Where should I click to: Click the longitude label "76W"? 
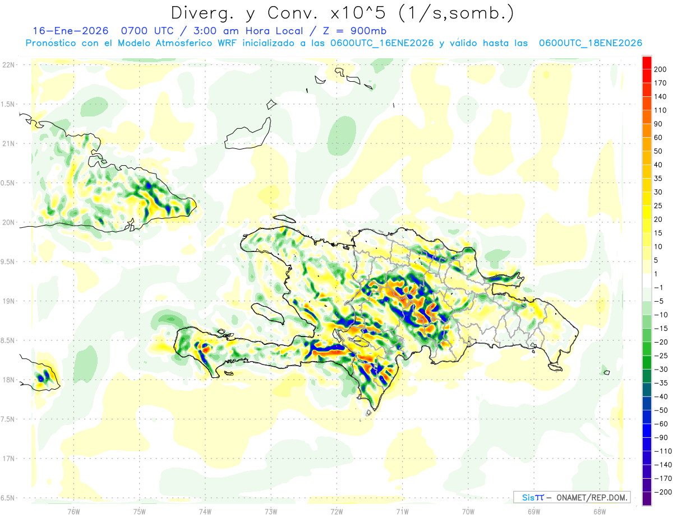pos(74,511)
